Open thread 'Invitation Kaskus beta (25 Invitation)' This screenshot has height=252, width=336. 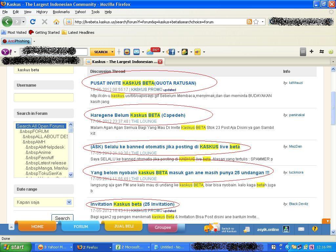coord(133,204)
